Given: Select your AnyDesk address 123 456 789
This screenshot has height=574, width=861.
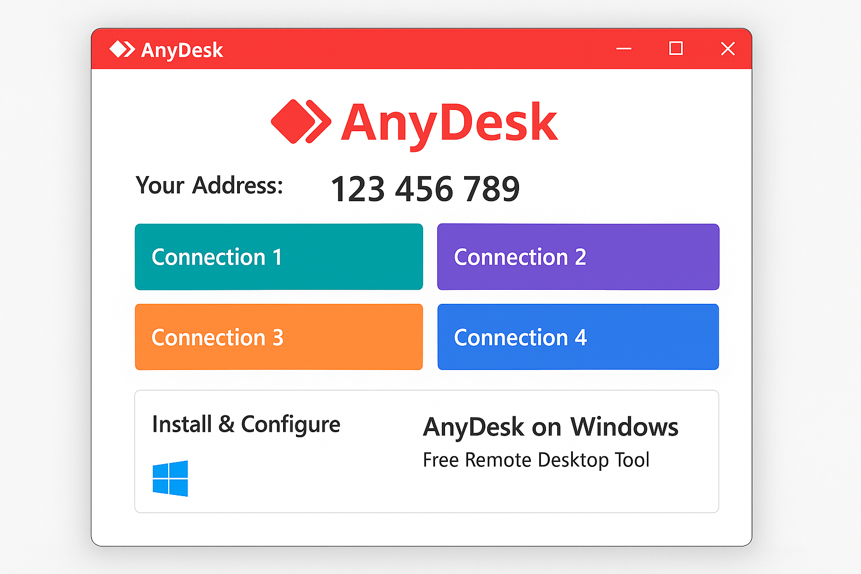Looking at the screenshot, I should click(425, 189).
